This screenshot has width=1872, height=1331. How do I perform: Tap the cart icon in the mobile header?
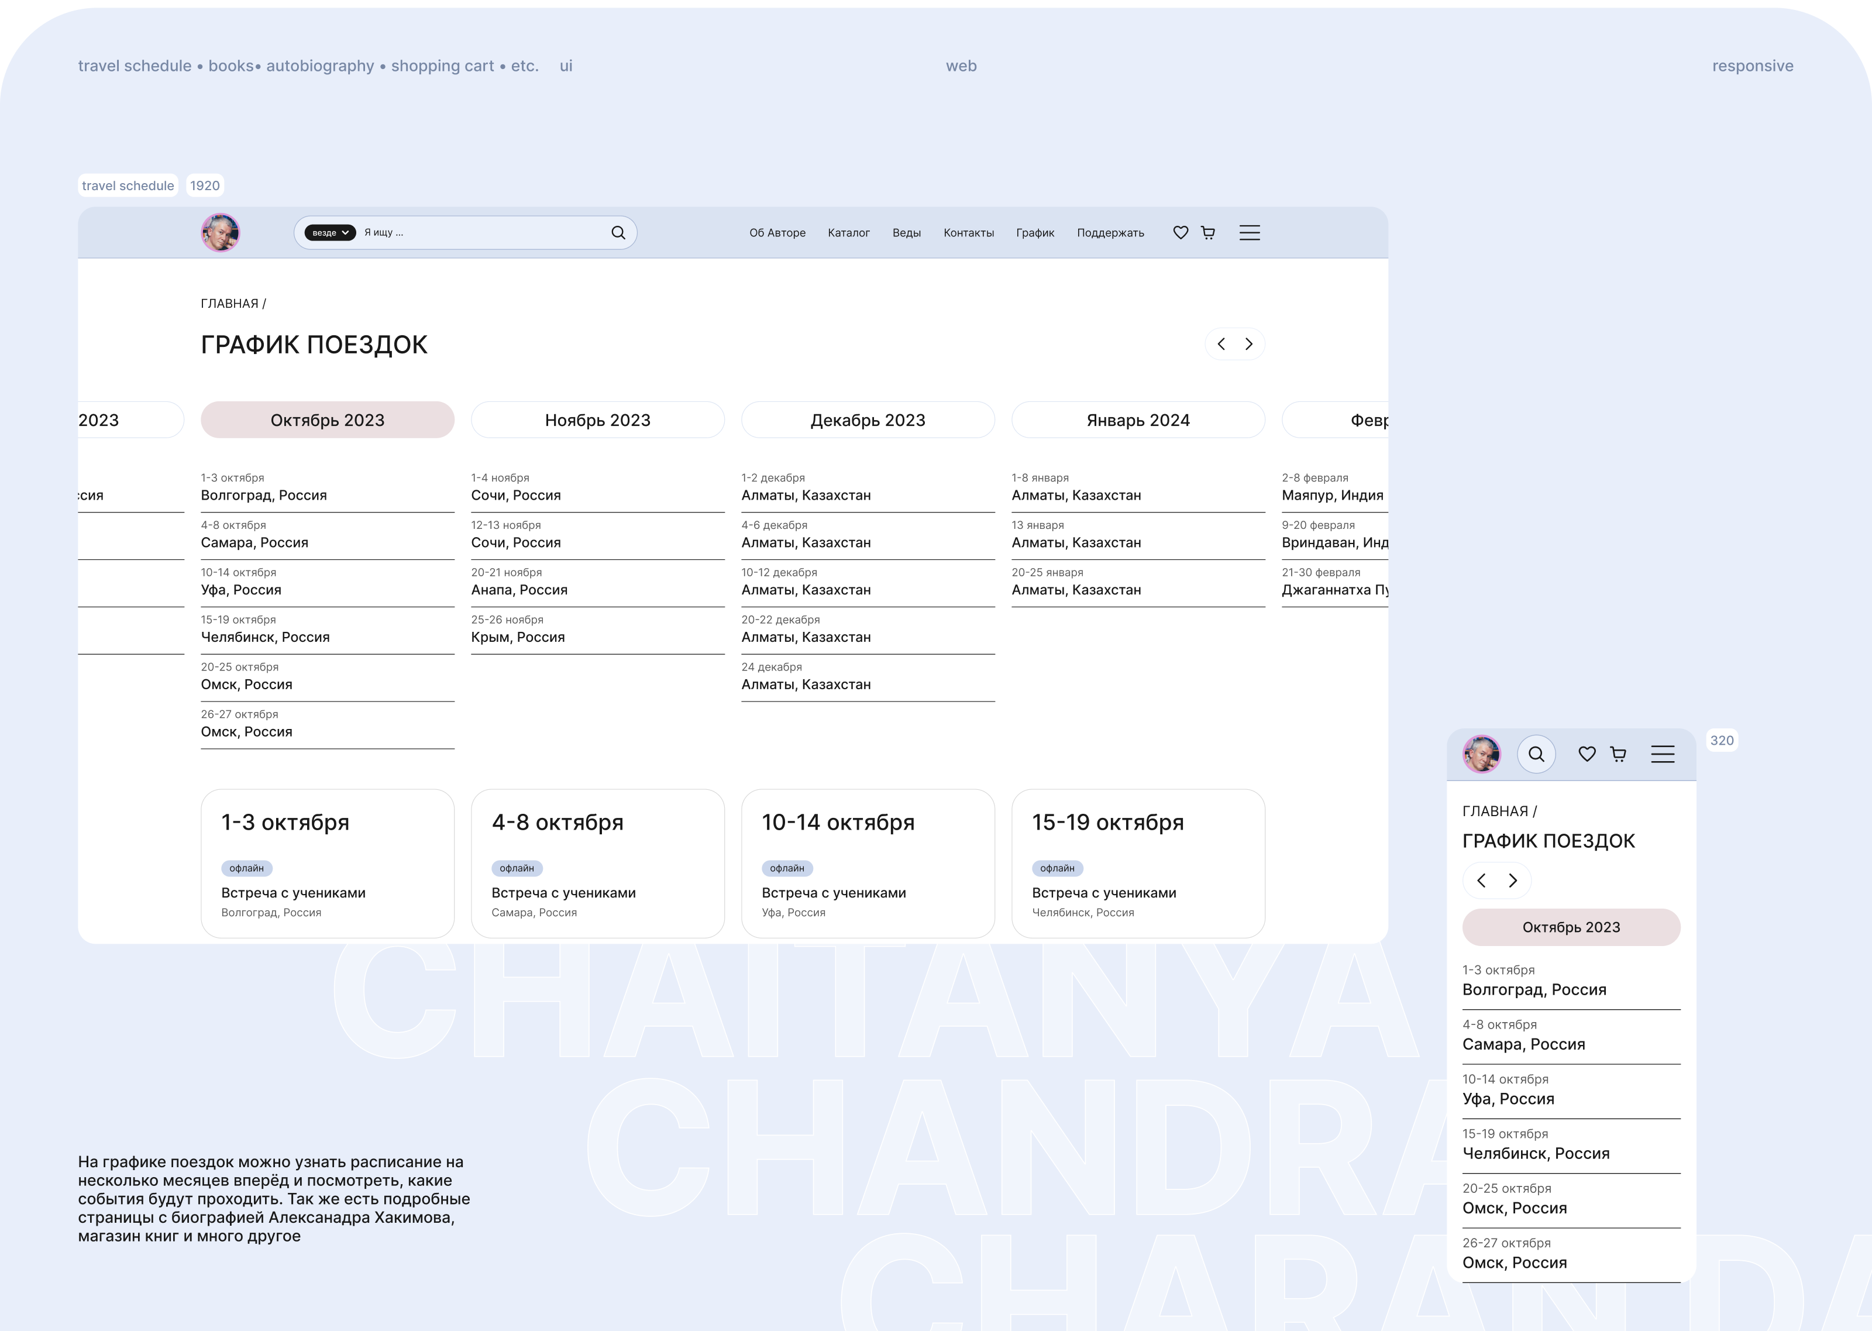tap(1618, 754)
